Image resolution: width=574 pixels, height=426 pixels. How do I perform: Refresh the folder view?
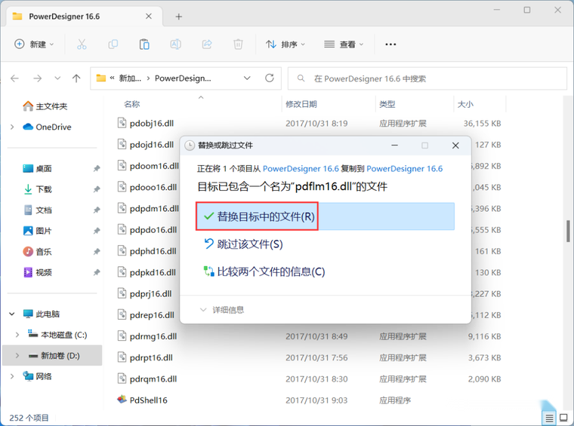pos(270,78)
